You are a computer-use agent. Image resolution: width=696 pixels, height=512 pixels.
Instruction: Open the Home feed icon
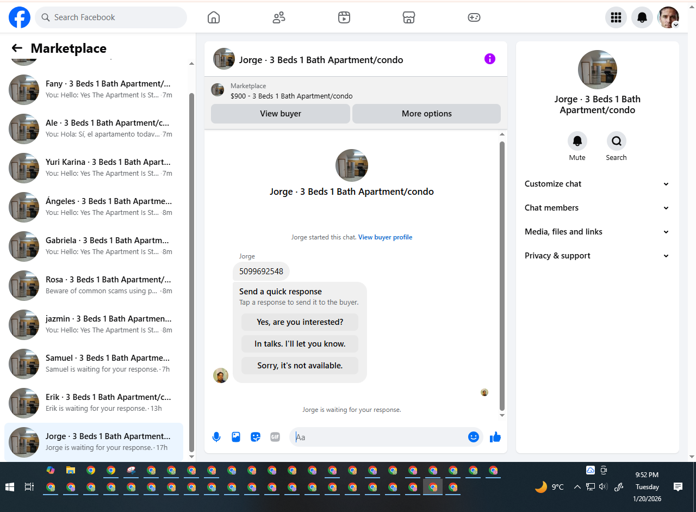click(x=214, y=17)
